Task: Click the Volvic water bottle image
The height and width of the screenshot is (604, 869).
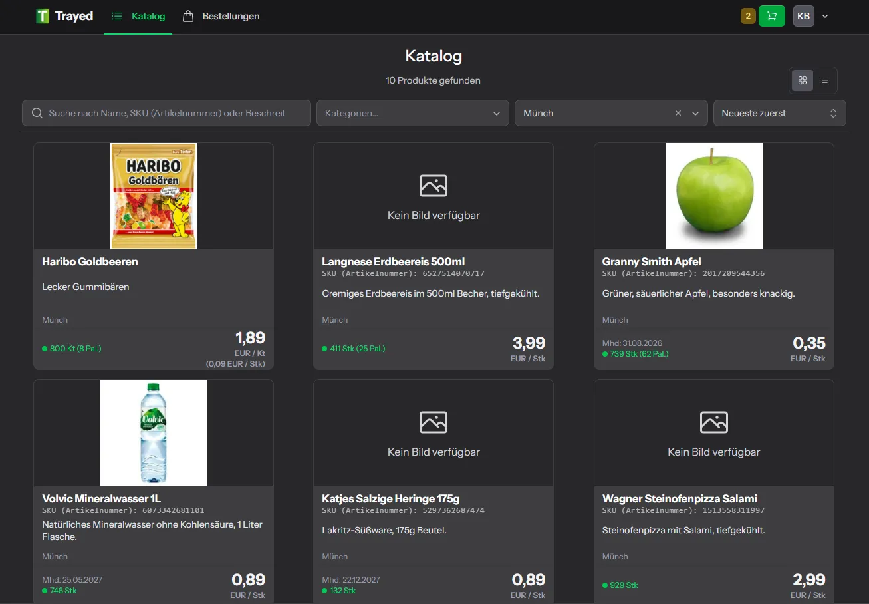Action: pyautogui.click(x=154, y=433)
